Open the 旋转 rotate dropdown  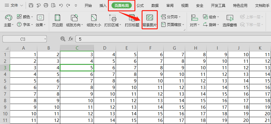pyautogui.click(x=211, y=25)
